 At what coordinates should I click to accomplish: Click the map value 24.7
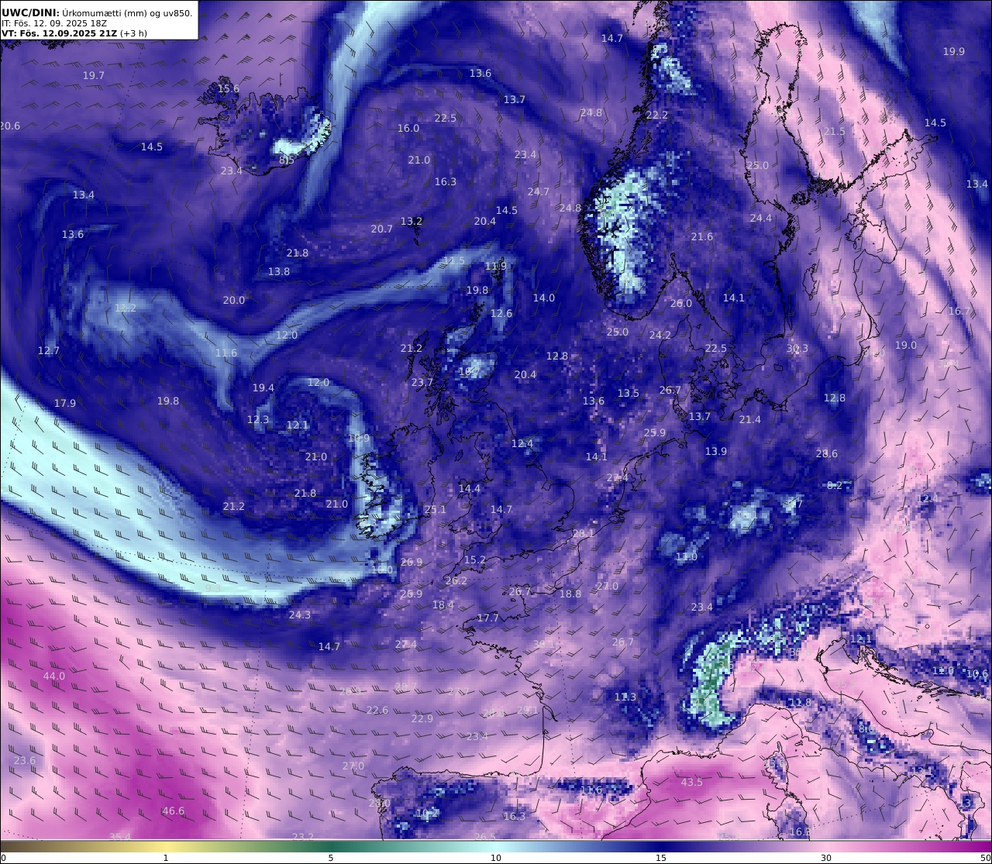click(539, 192)
